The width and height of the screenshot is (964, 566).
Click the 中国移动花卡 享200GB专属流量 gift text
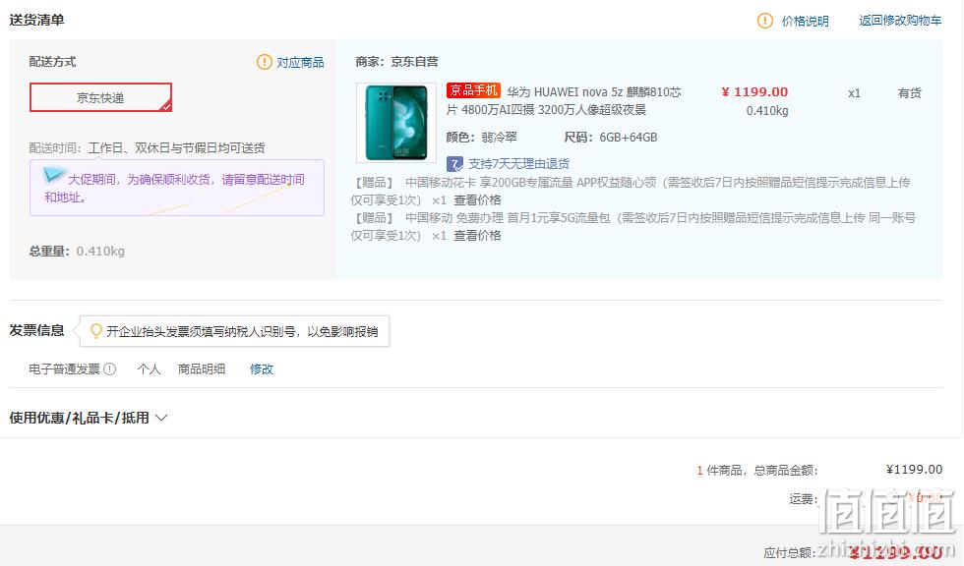[x=631, y=191]
